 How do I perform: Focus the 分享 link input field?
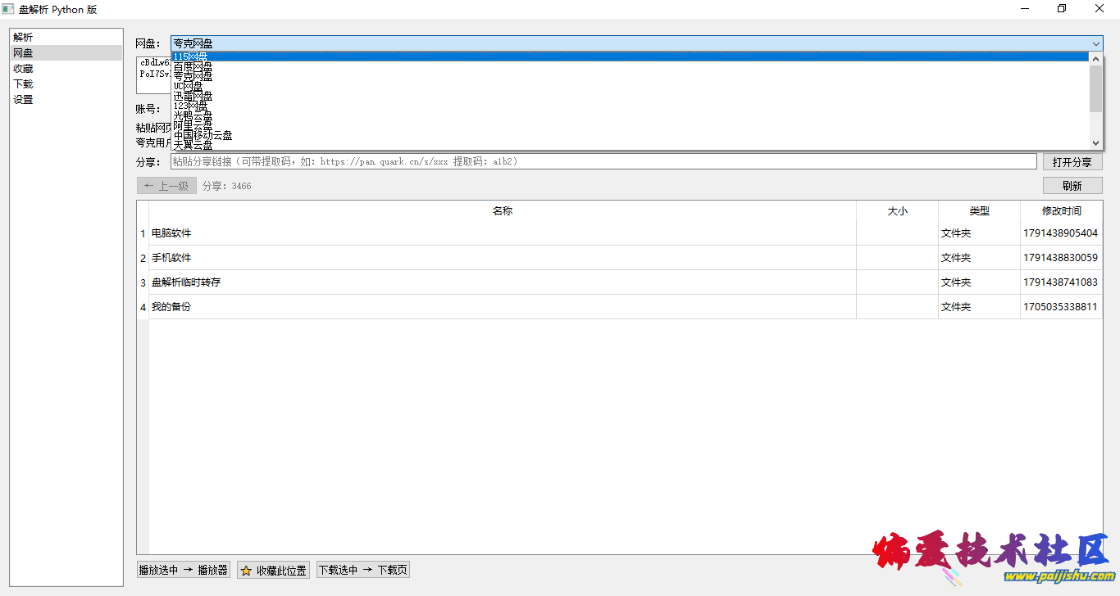coord(603,162)
